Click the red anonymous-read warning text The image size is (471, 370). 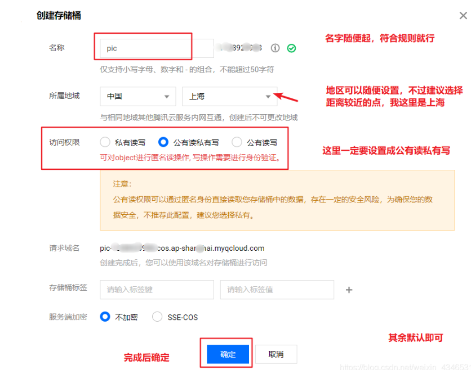pos(190,157)
